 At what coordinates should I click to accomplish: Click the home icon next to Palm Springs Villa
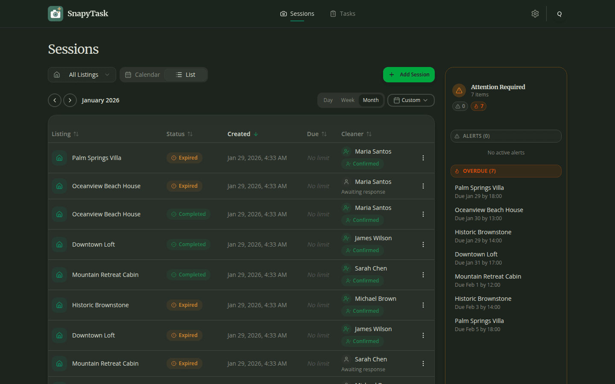(59, 158)
